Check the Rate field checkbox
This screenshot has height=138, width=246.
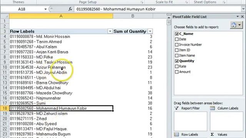pyautogui.click(x=177, y=66)
